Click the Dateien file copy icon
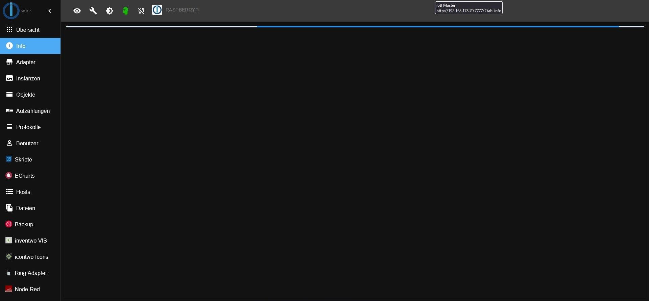 pyautogui.click(x=9, y=208)
